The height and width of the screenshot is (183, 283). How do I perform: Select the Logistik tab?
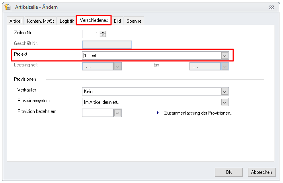click(66, 21)
